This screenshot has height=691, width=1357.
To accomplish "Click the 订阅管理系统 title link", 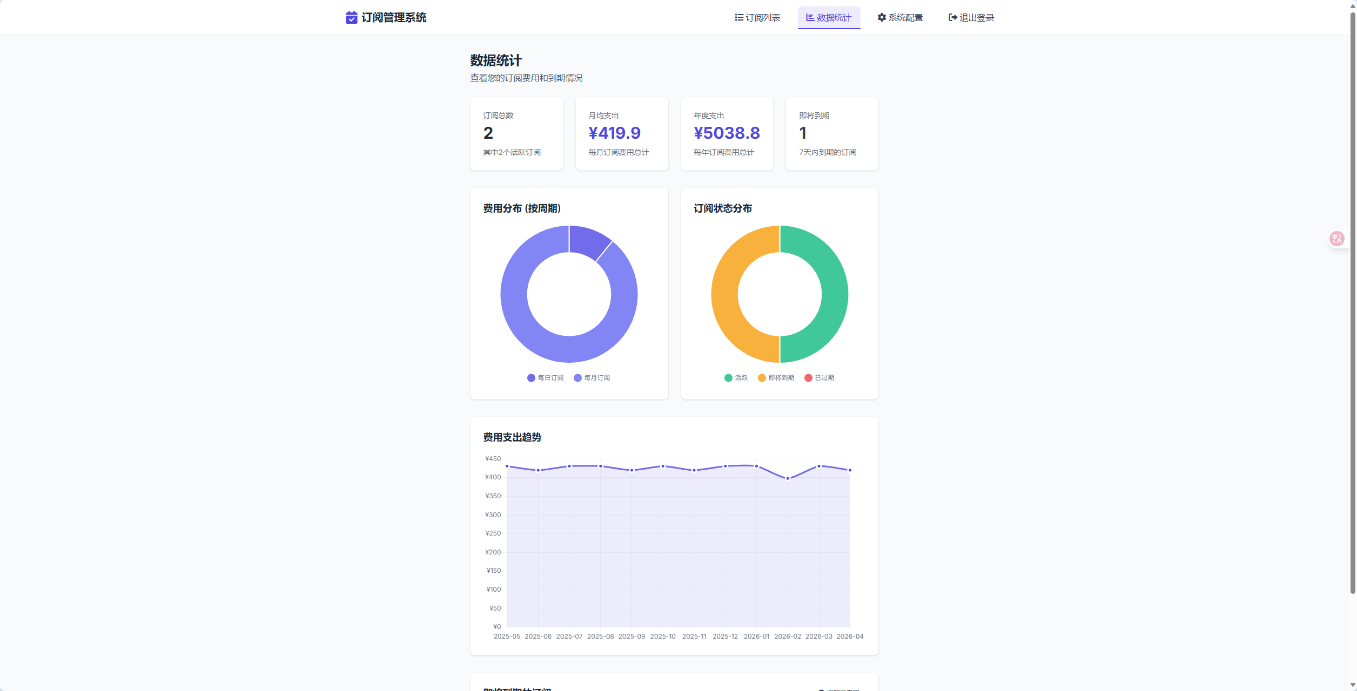I will pos(394,18).
